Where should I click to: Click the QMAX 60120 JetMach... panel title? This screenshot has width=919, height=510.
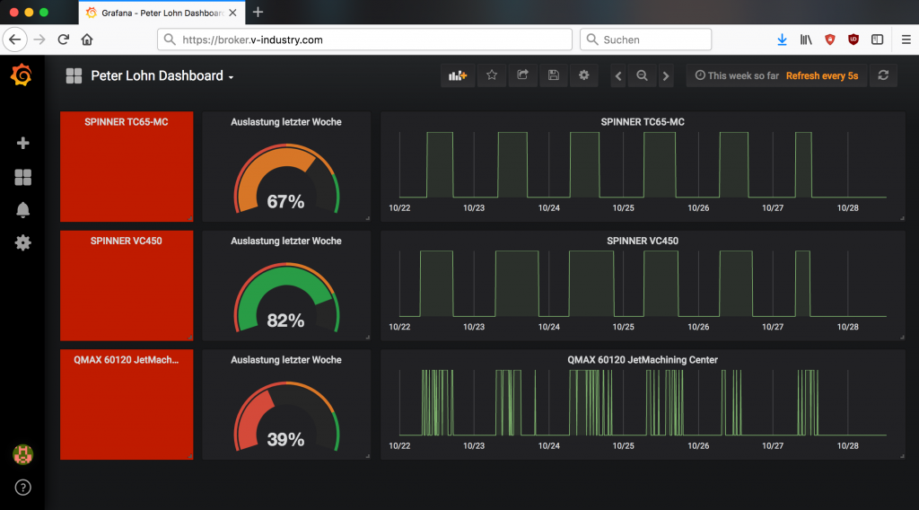coord(126,360)
